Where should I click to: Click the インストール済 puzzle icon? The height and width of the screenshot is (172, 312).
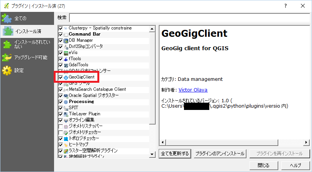tap(8, 31)
